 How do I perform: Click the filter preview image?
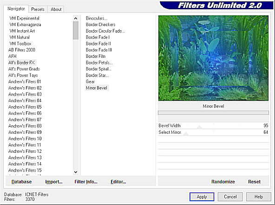tap(213, 58)
